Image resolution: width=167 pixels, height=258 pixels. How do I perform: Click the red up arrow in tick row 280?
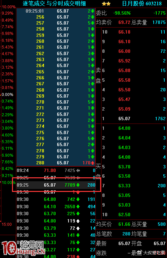[x=93, y=163]
